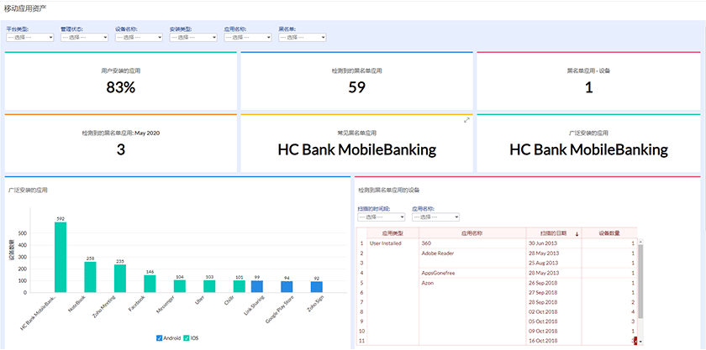The width and height of the screenshot is (706, 350).
Task: Click the Google Play Store bar labeled 94
Action: point(287,286)
